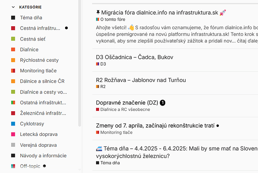Collapse the KATEGÓRIE section chevron
Image resolution: width=258 pixels, height=173 pixels.
[13, 7]
